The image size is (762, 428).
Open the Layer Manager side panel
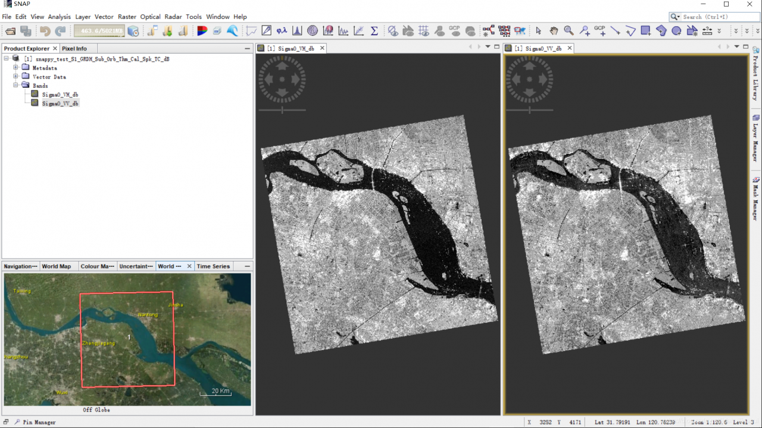tap(755, 138)
